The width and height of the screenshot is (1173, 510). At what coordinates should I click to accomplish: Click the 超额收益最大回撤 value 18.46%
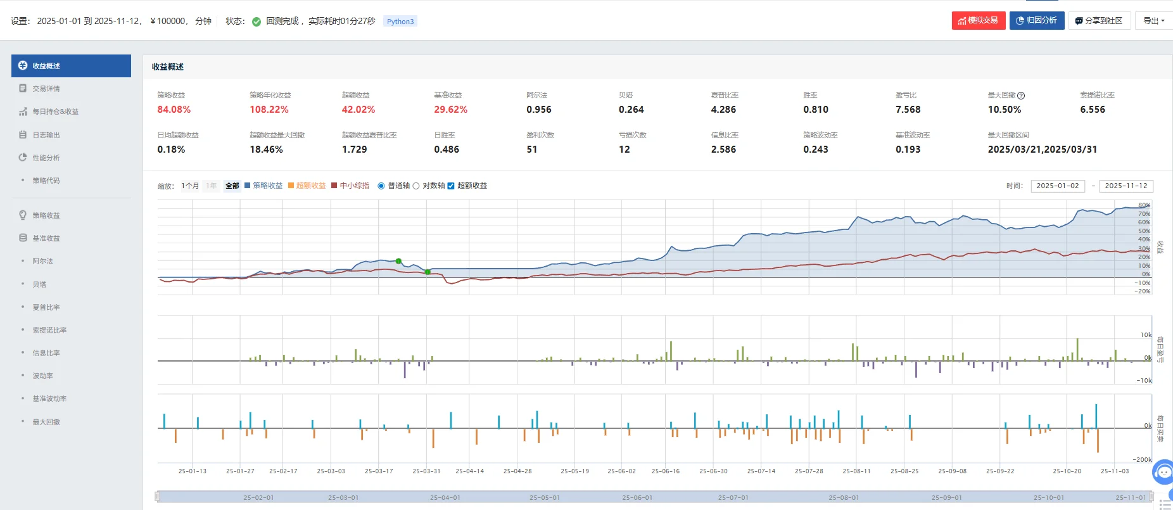pos(267,150)
